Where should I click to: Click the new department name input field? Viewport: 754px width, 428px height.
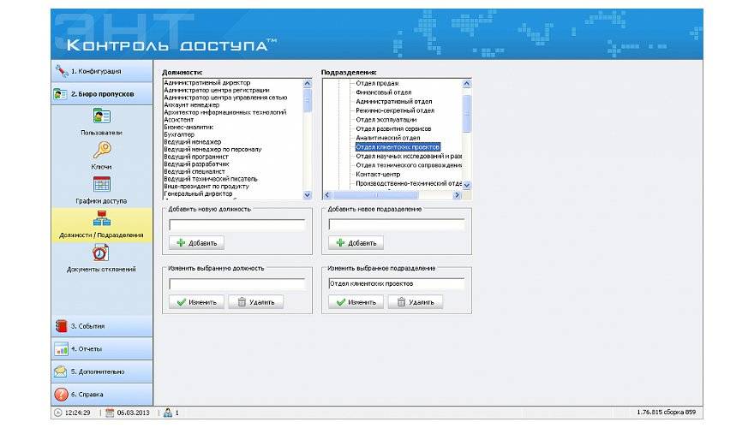(x=396, y=224)
